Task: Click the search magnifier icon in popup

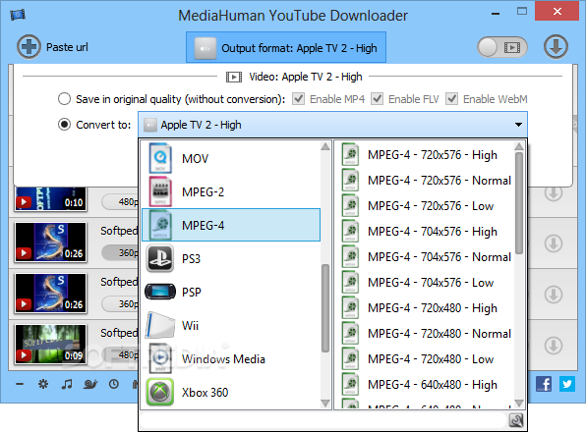Action: pyautogui.click(x=516, y=420)
